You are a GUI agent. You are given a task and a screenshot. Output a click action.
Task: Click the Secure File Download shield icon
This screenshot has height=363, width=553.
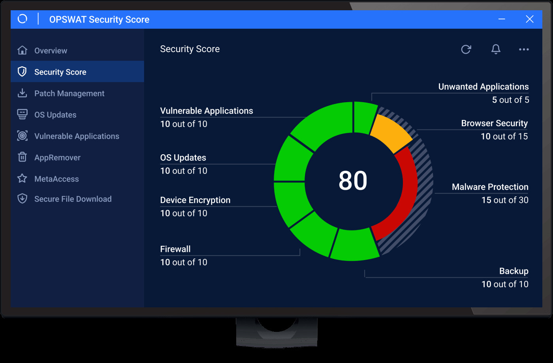pos(23,198)
